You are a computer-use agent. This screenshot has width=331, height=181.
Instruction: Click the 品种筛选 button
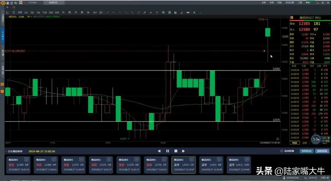pyautogui.click(x=322, y=151)
